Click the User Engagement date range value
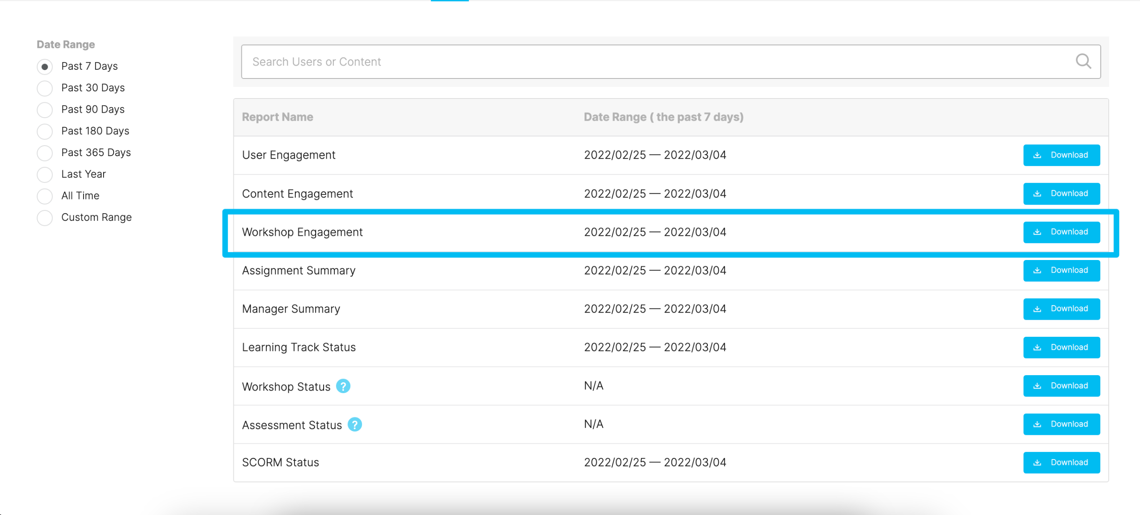The image size is (1140, 515). click(x=655, y=155)
